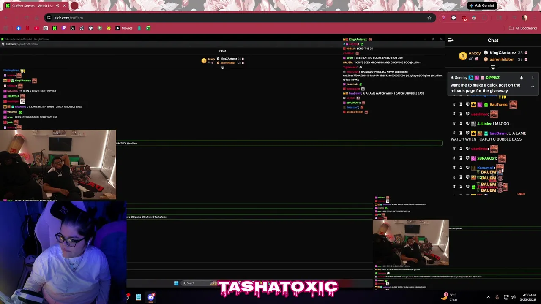Open the blue notepad taskbar icon
The width and height of the screenshot is (541, 304).
[138, 297]
